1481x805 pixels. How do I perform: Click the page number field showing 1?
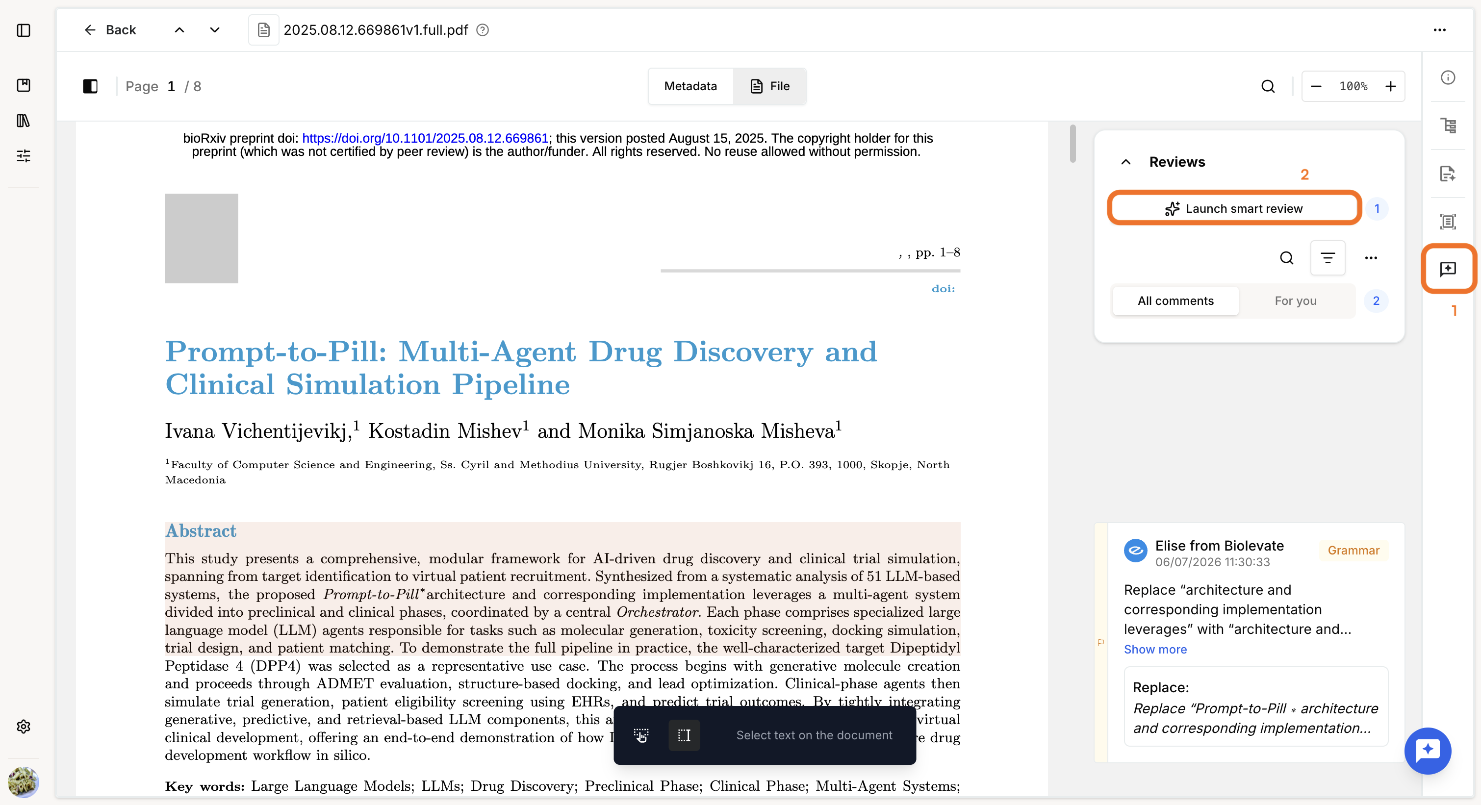click(171, 86)
